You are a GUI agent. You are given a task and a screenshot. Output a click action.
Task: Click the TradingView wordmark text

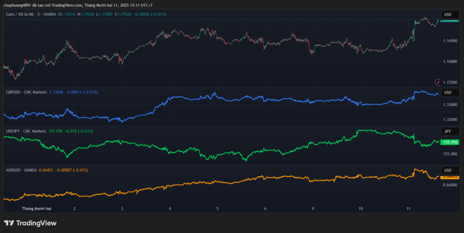[x=36, y=223]
